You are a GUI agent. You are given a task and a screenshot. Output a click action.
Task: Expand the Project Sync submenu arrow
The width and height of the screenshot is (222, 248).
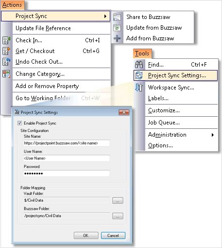click(105, 16)
